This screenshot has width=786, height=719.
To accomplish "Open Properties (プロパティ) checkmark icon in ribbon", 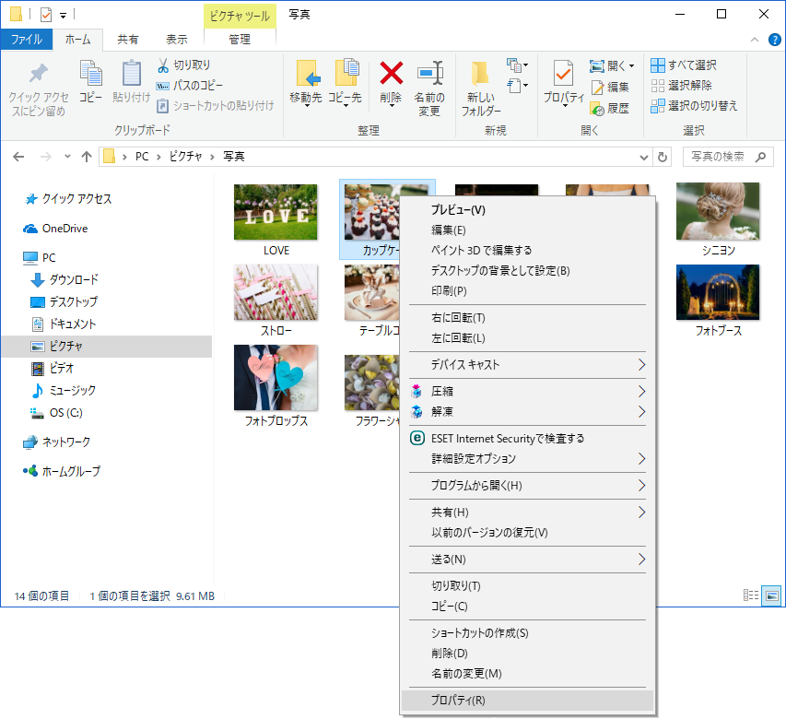I will (563, 73).
